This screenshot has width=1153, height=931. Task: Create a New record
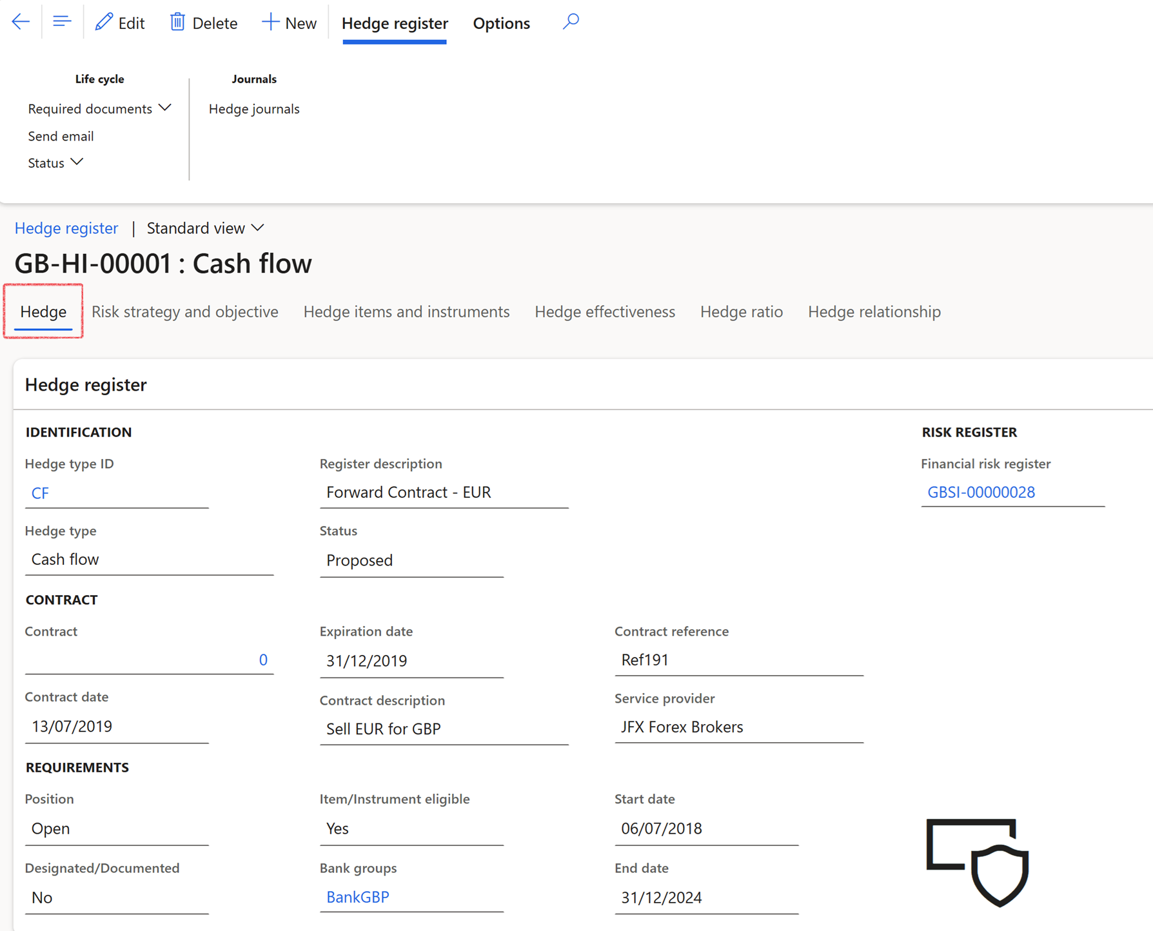tap(289, 23)
